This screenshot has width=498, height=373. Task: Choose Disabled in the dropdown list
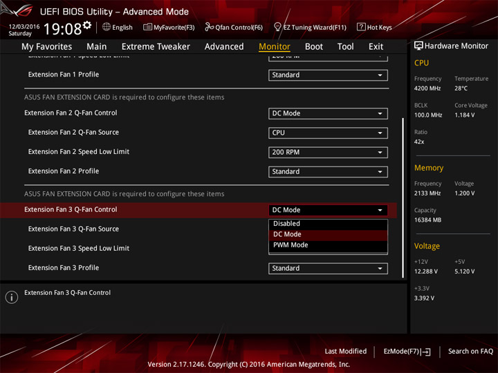pos(328,224)
